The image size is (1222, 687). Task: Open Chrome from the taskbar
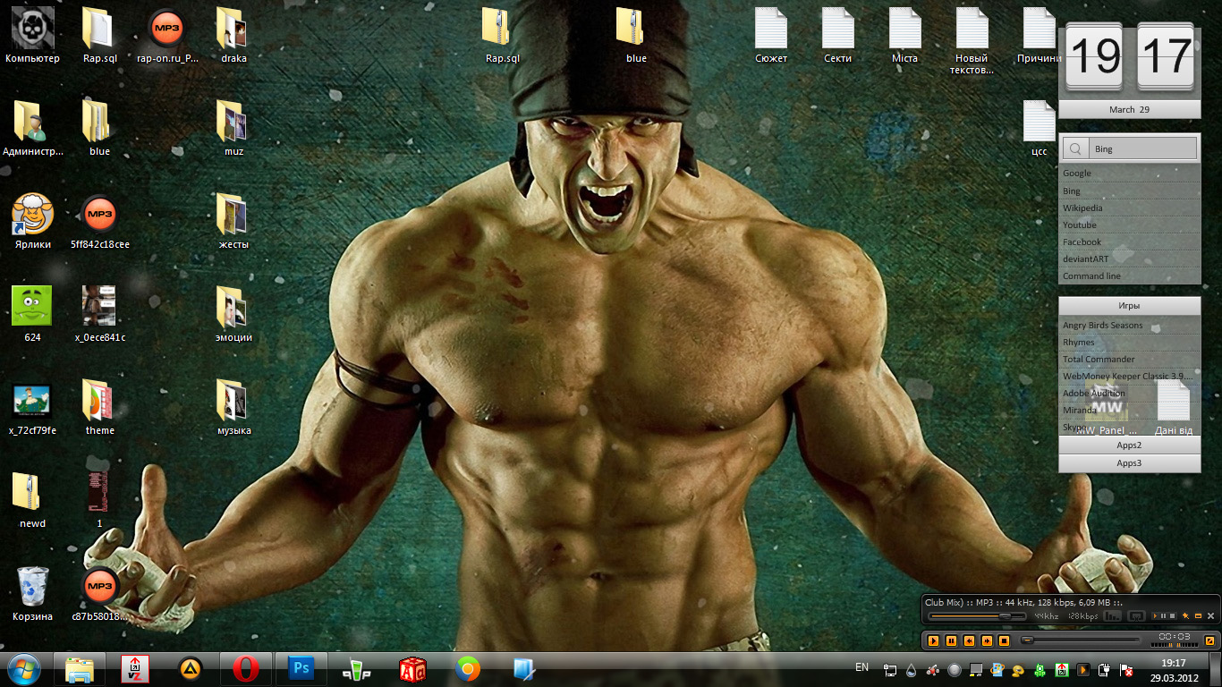(467, 668)
